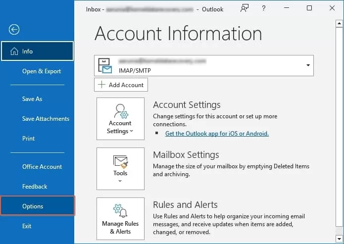The image size is (344, 244).
Task: Expand the Tools button chevron
Action: click(x=120, y=181)
